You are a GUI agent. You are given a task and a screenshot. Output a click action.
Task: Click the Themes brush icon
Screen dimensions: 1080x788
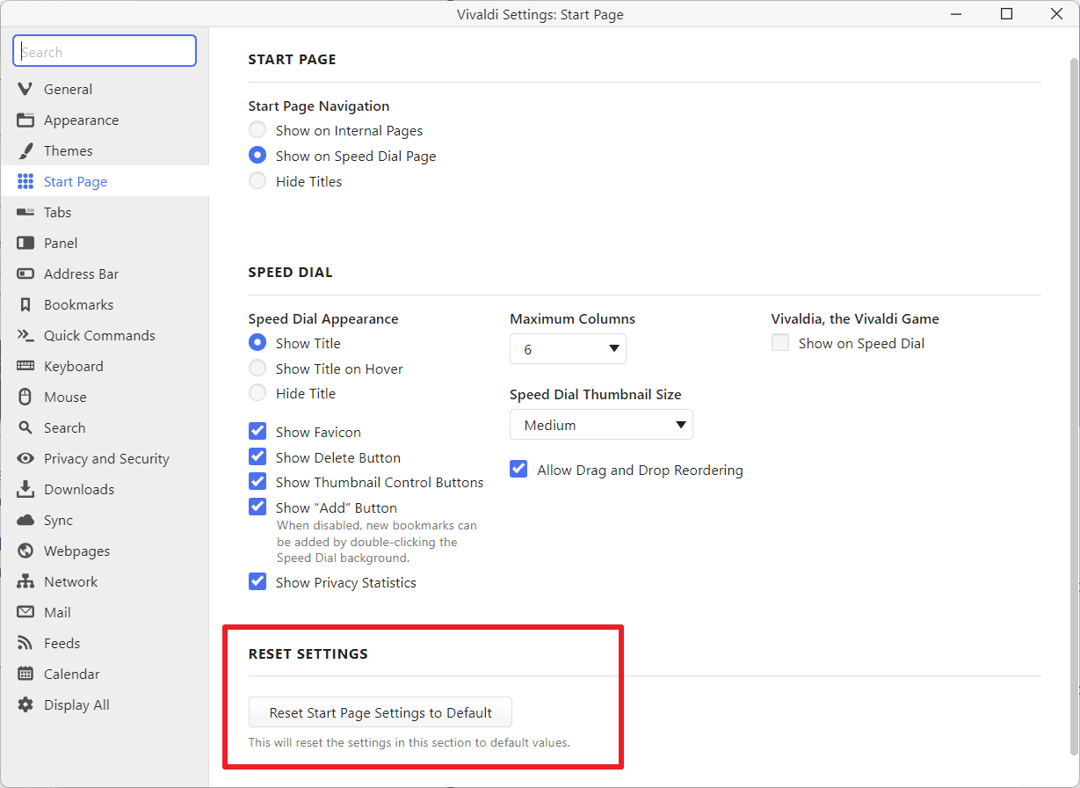[25, 150]
